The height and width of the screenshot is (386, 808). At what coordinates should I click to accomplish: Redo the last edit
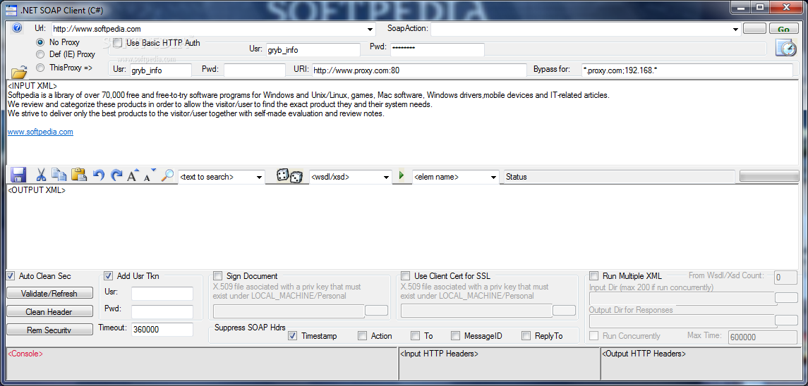pyautogui.click(x=116, y=175)
